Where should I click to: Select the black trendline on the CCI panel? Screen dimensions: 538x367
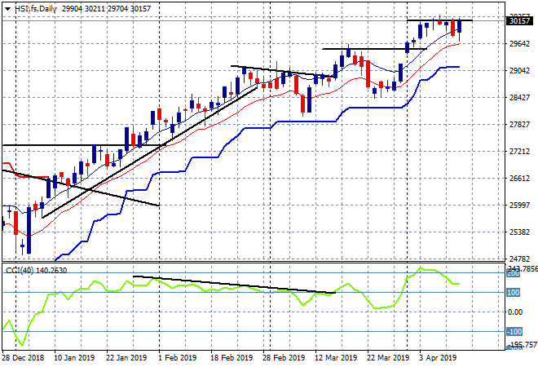click(236, 285)
